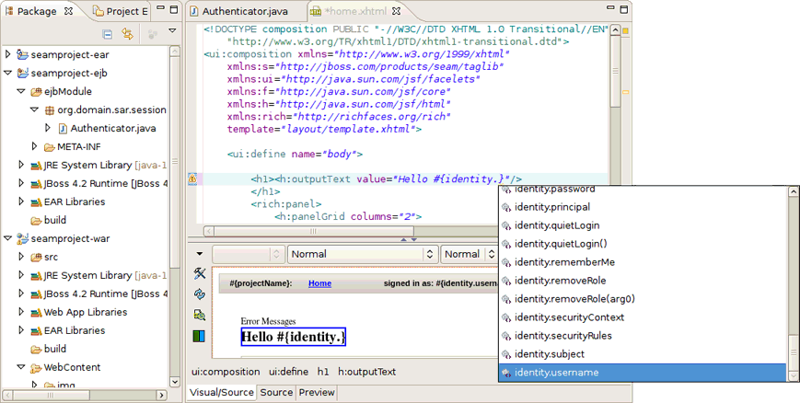This screenshot has width=800, height=403.
Task: Click the green and blue split-pane icon
Action: pos(199,336)
